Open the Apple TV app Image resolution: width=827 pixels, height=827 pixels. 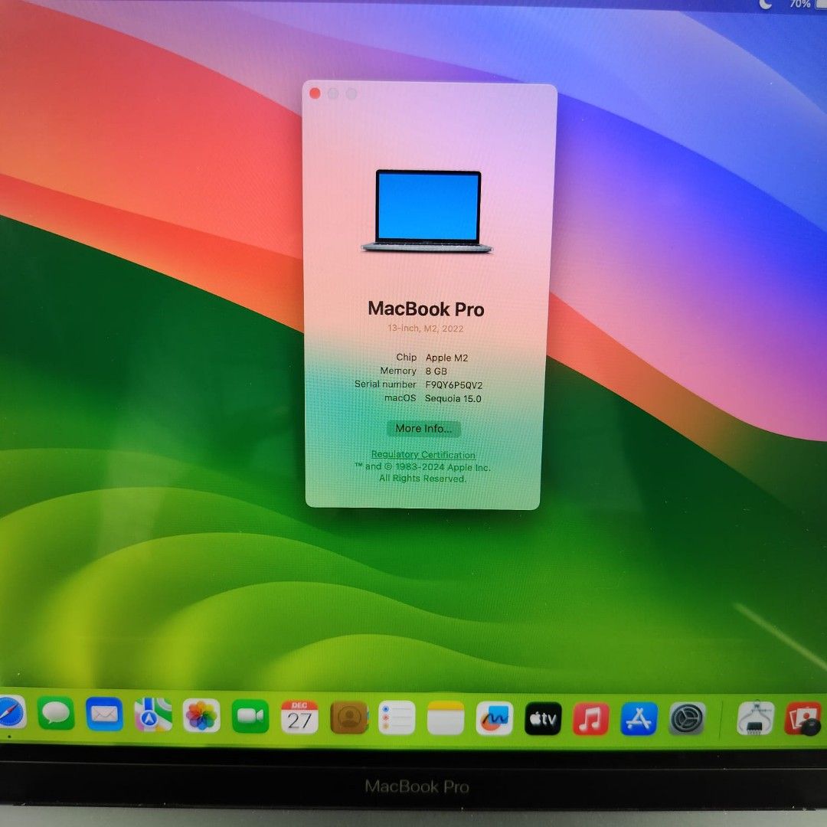tap(543, 716)
